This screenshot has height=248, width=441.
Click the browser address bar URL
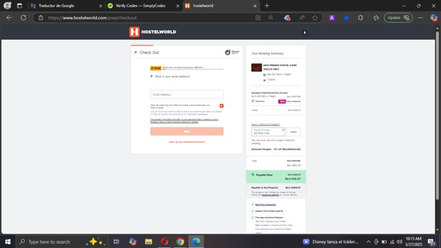tap(92, 18)
